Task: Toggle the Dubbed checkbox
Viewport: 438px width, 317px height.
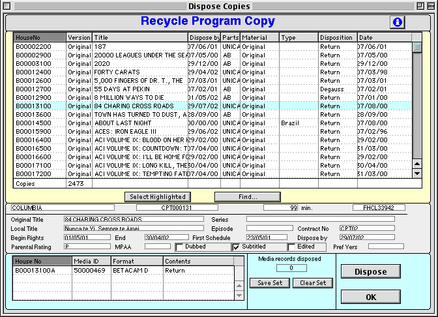Action: pos(179,247)
